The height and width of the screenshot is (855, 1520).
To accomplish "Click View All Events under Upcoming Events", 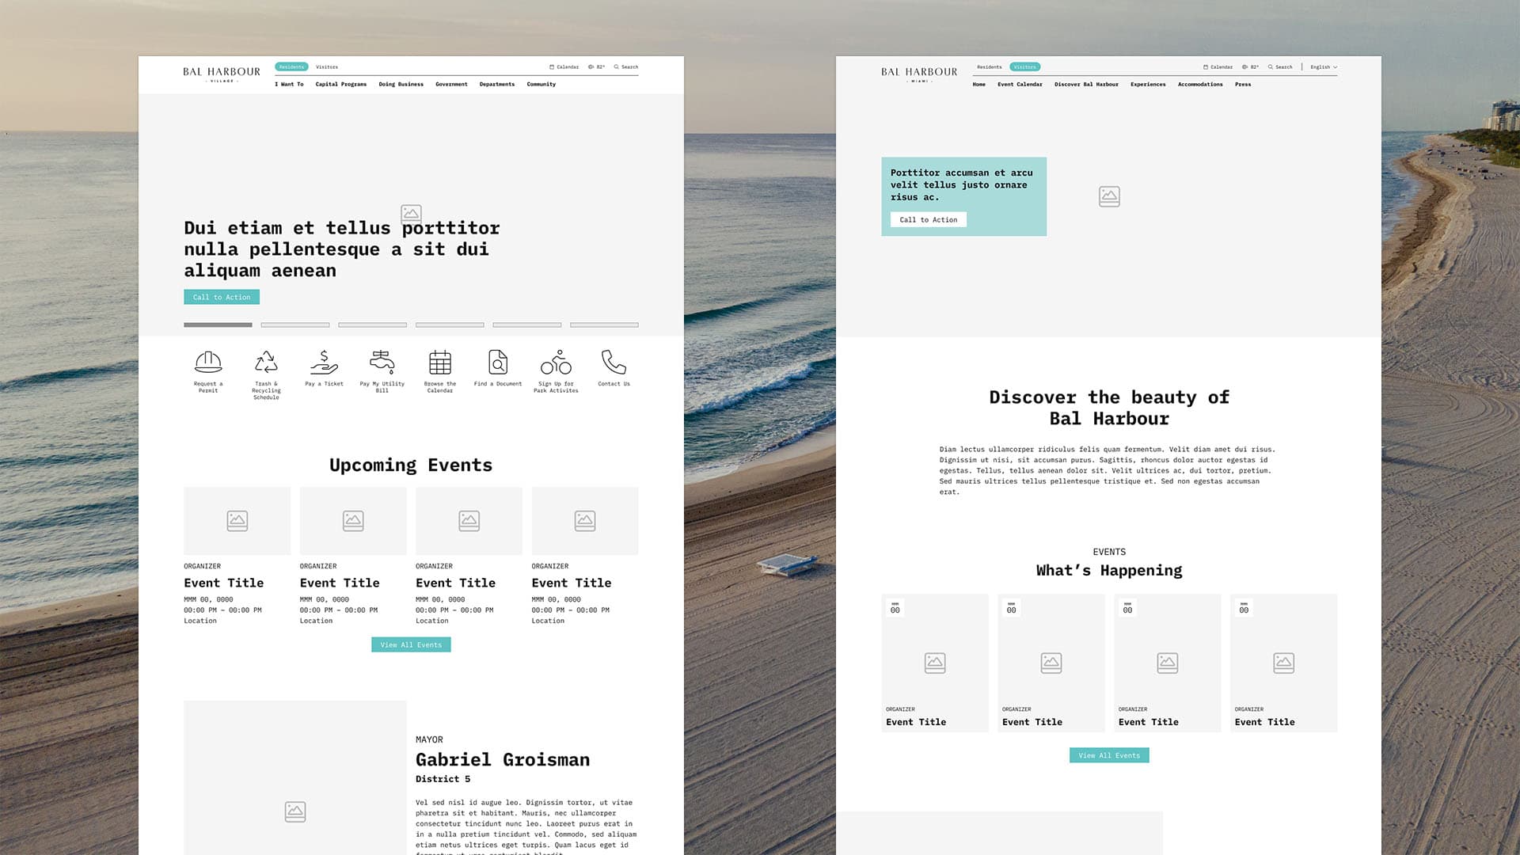I will coord(411,645).
